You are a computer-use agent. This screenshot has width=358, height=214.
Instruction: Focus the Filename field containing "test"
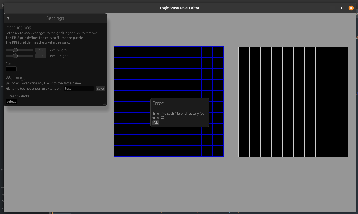click(79, 89)
